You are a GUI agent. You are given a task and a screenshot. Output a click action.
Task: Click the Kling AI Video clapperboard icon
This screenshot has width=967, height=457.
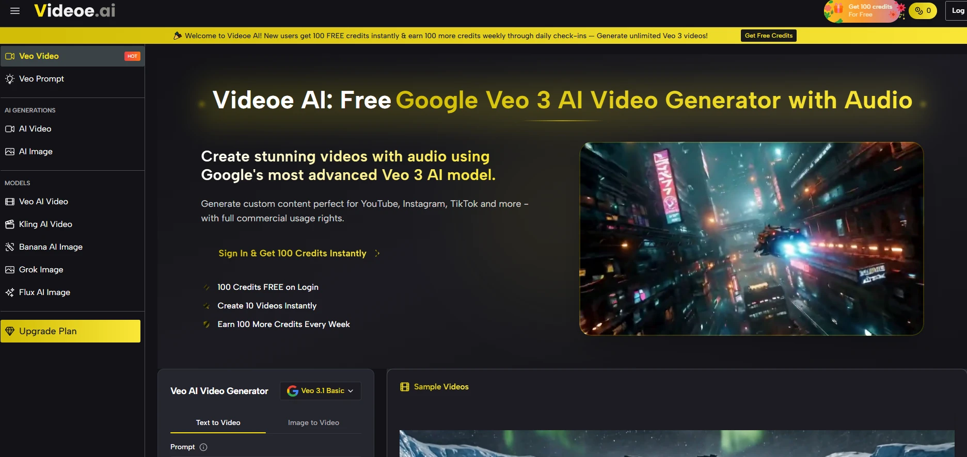pyautogui.click(x=10, y=224)
